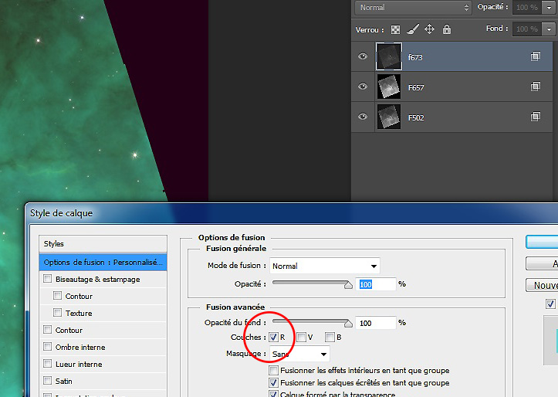This screenshot has height=397, width=558.
Task: Enable the V channel checkbox
Action: pos(302,337)
